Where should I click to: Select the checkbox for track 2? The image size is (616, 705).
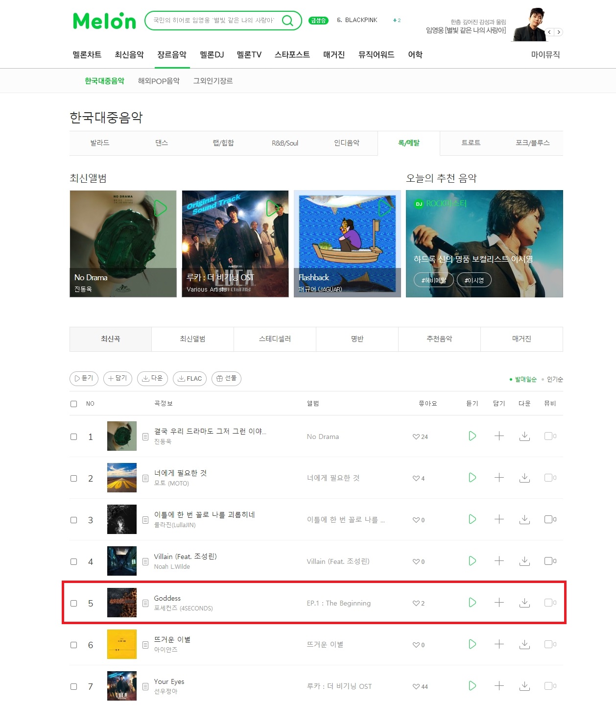tap(74, 478)
